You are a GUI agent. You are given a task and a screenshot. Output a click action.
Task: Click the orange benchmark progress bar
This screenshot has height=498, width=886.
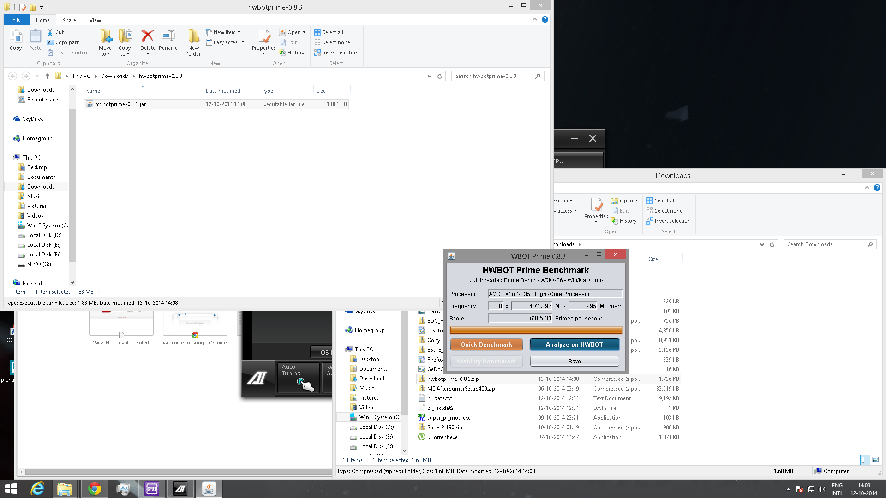pyautogui.click(x=536, y=330)
